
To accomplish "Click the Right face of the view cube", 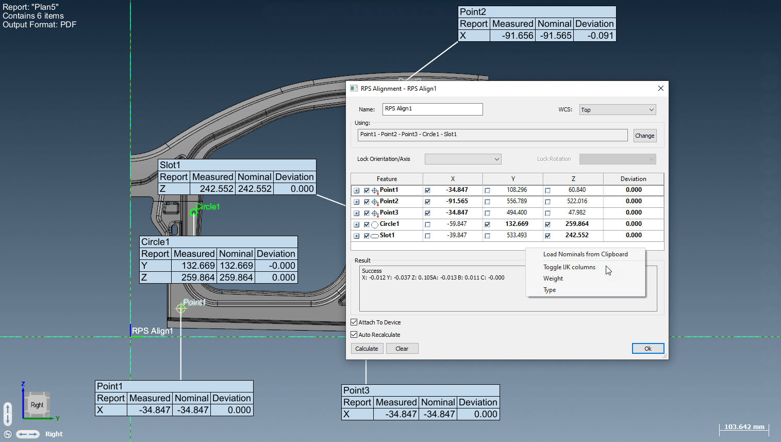I will (x=37, y=405).
